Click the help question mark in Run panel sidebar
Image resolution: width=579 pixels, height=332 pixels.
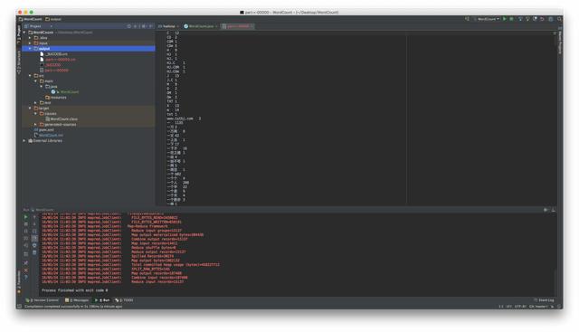(x=25, y=277)
